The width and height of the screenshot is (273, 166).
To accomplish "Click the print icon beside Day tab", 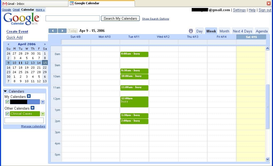I will tap(191, 31).
